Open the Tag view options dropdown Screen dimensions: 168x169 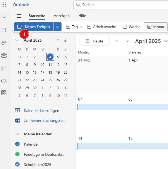pos(82,27)
